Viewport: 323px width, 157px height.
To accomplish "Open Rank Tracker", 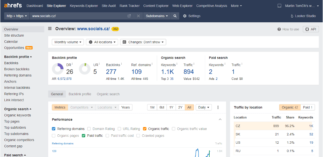I will (x=130, y=6).
